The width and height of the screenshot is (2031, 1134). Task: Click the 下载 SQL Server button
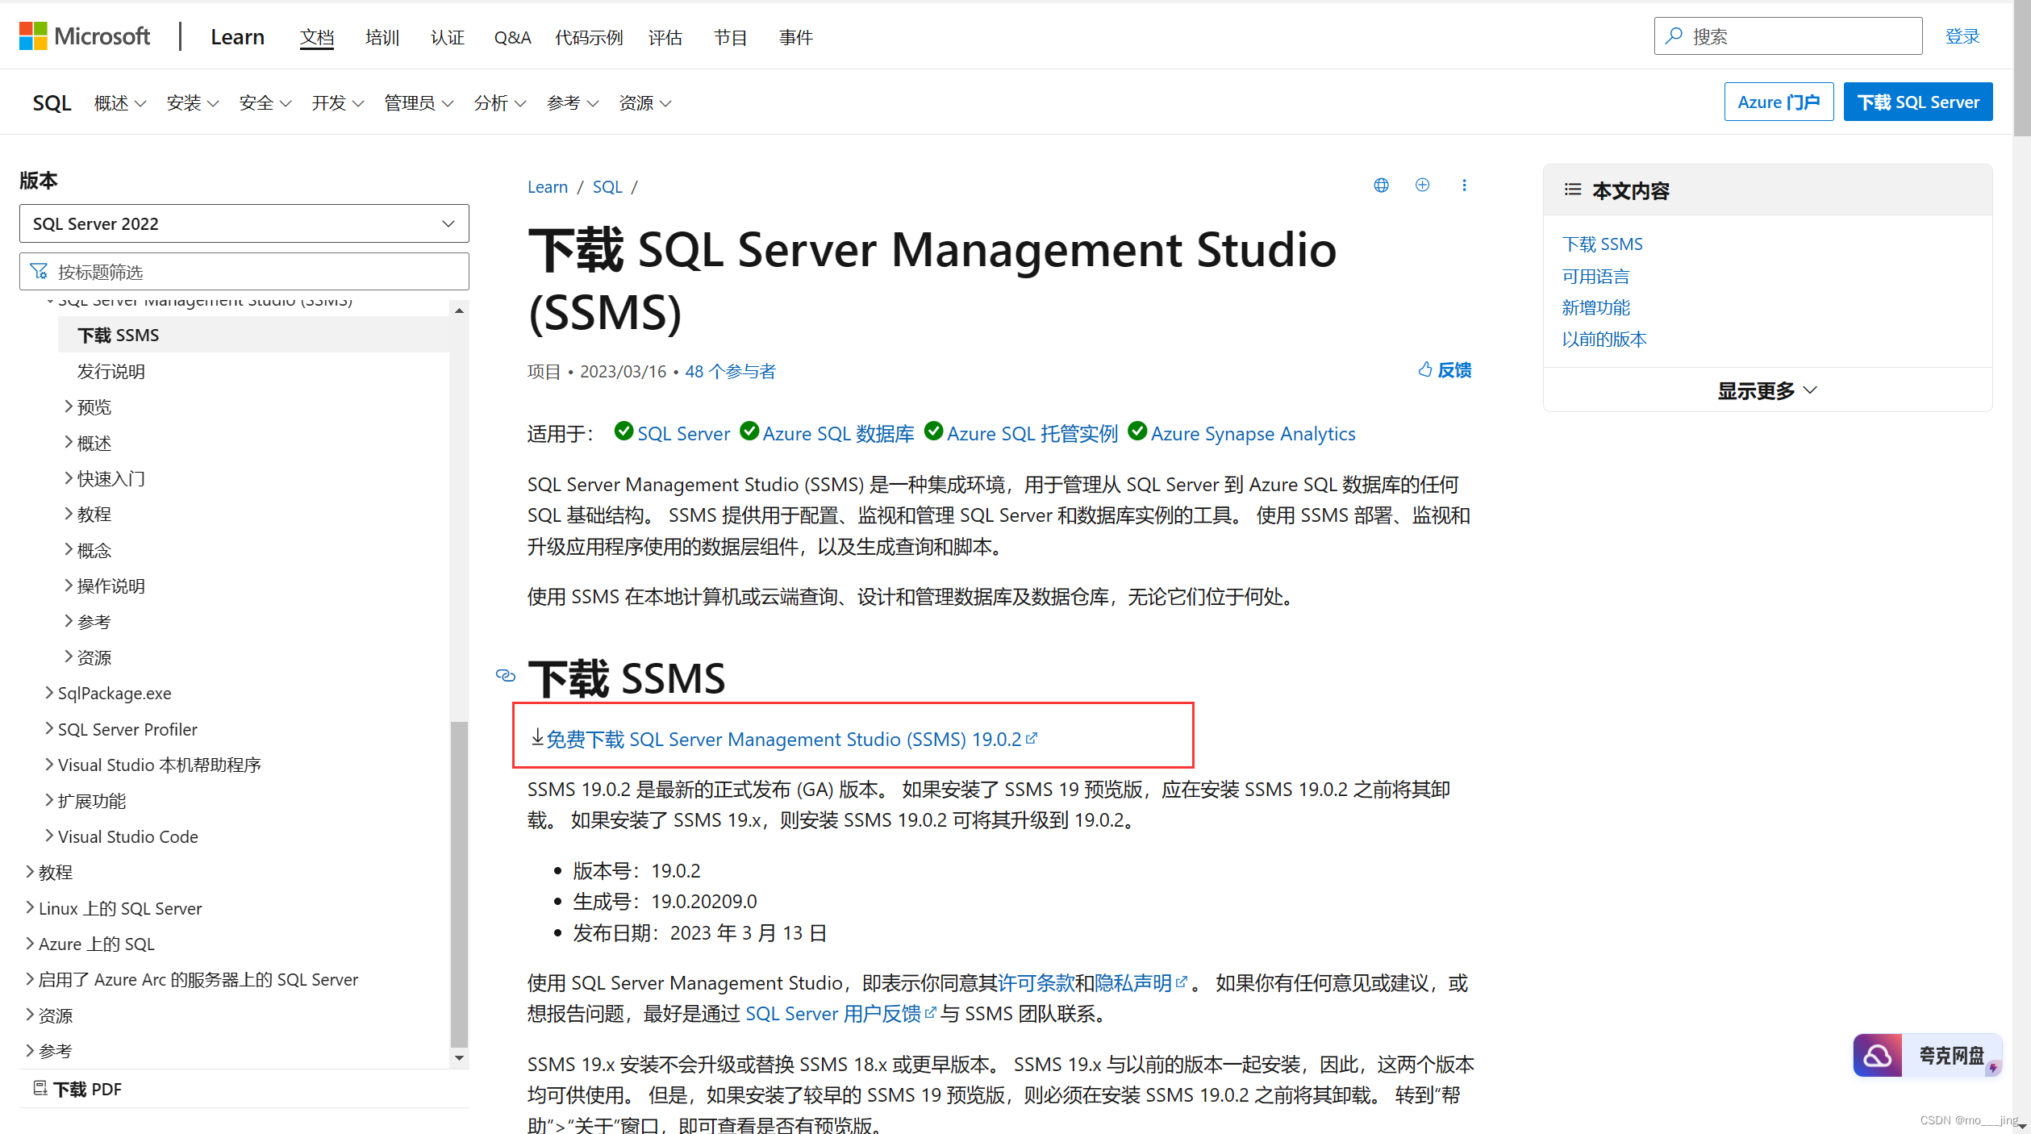click(x=1918, y=102)
